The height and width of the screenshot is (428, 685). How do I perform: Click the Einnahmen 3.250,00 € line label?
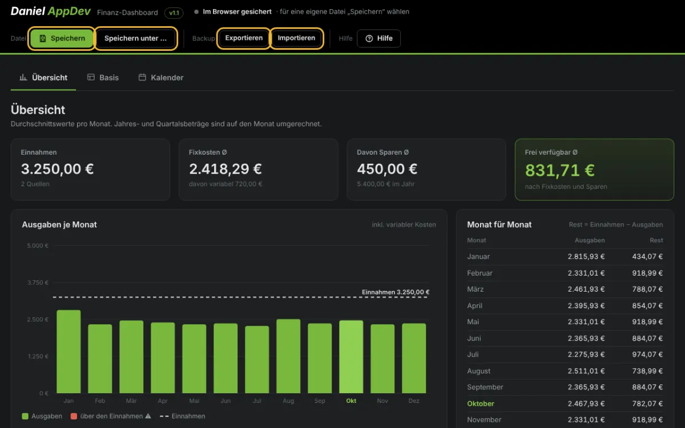pyautogui.click(x=396, y=292)
